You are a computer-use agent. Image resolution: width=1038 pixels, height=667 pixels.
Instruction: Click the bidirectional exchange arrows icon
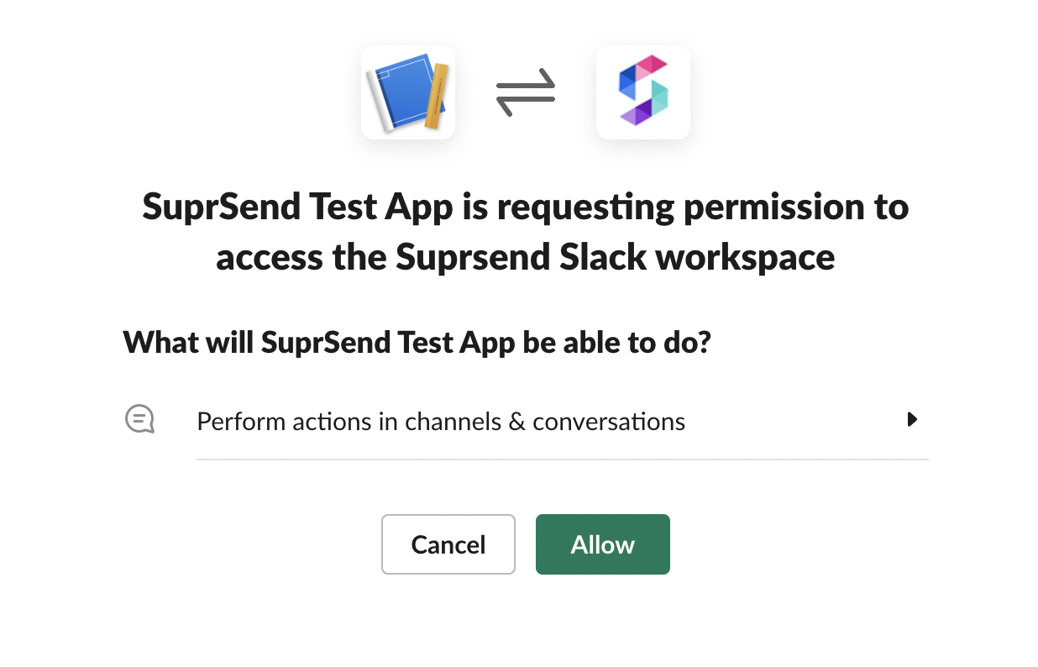(x=526, y=92)
